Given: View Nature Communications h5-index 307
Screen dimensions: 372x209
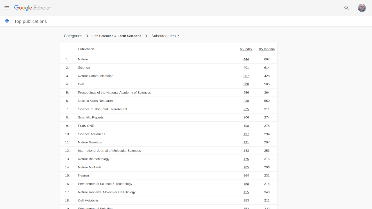Looking at the screenshot, I should [246, 76].
